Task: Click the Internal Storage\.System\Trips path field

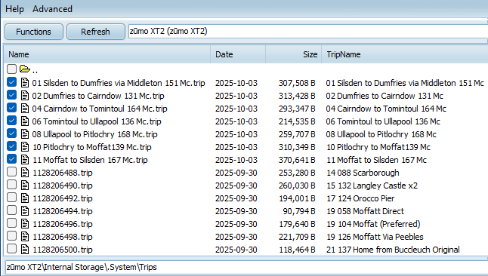Action: 246,267
